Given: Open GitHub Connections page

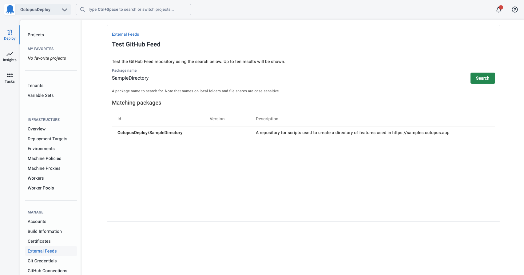Looking at the screenshot, I should pyautogui.click(x=47, y=271).
